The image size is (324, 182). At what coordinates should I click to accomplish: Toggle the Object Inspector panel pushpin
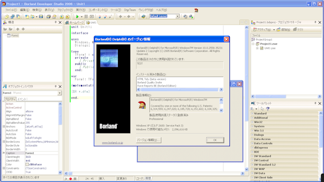point(55,86)
